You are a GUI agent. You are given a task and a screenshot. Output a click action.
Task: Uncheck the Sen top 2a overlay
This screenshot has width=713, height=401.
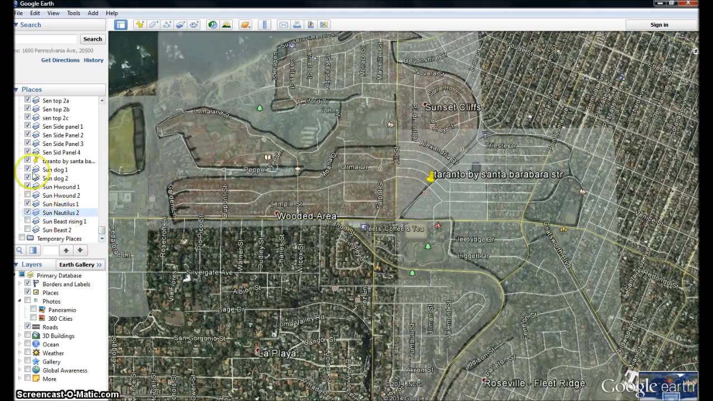27,100
